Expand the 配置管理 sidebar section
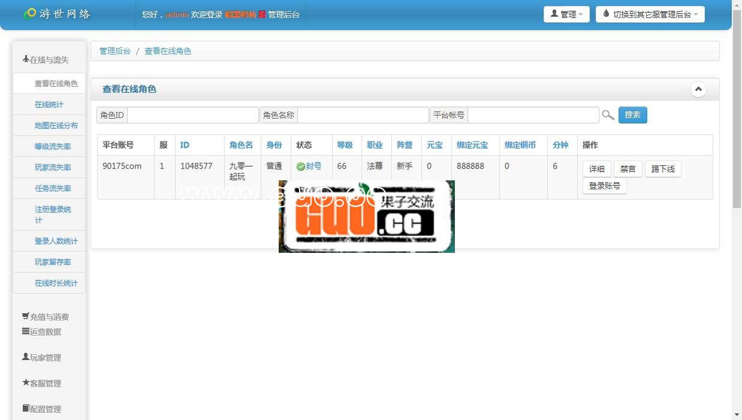742x420 pixels. (41, 409)
